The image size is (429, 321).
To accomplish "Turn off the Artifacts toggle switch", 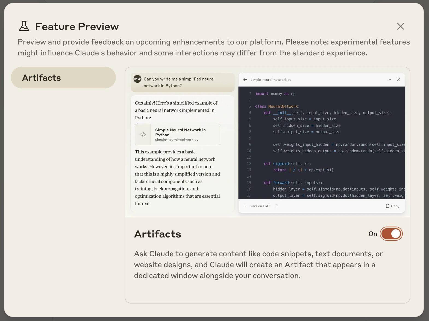I will 391,234.
